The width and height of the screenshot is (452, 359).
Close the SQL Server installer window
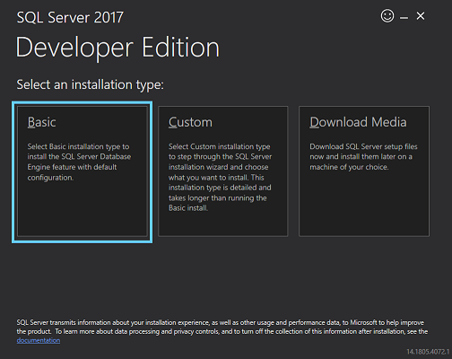(421, 16)
